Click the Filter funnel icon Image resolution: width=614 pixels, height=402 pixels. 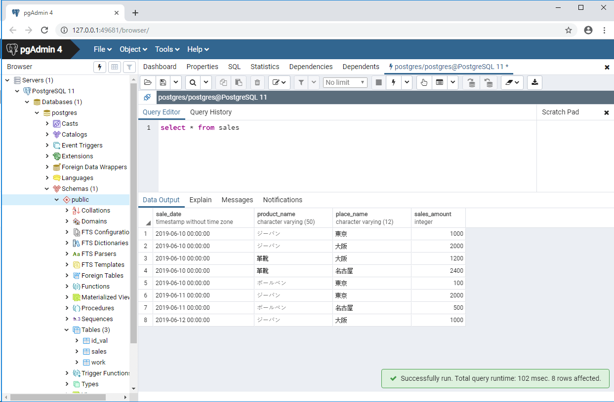(x=301, y=82)
